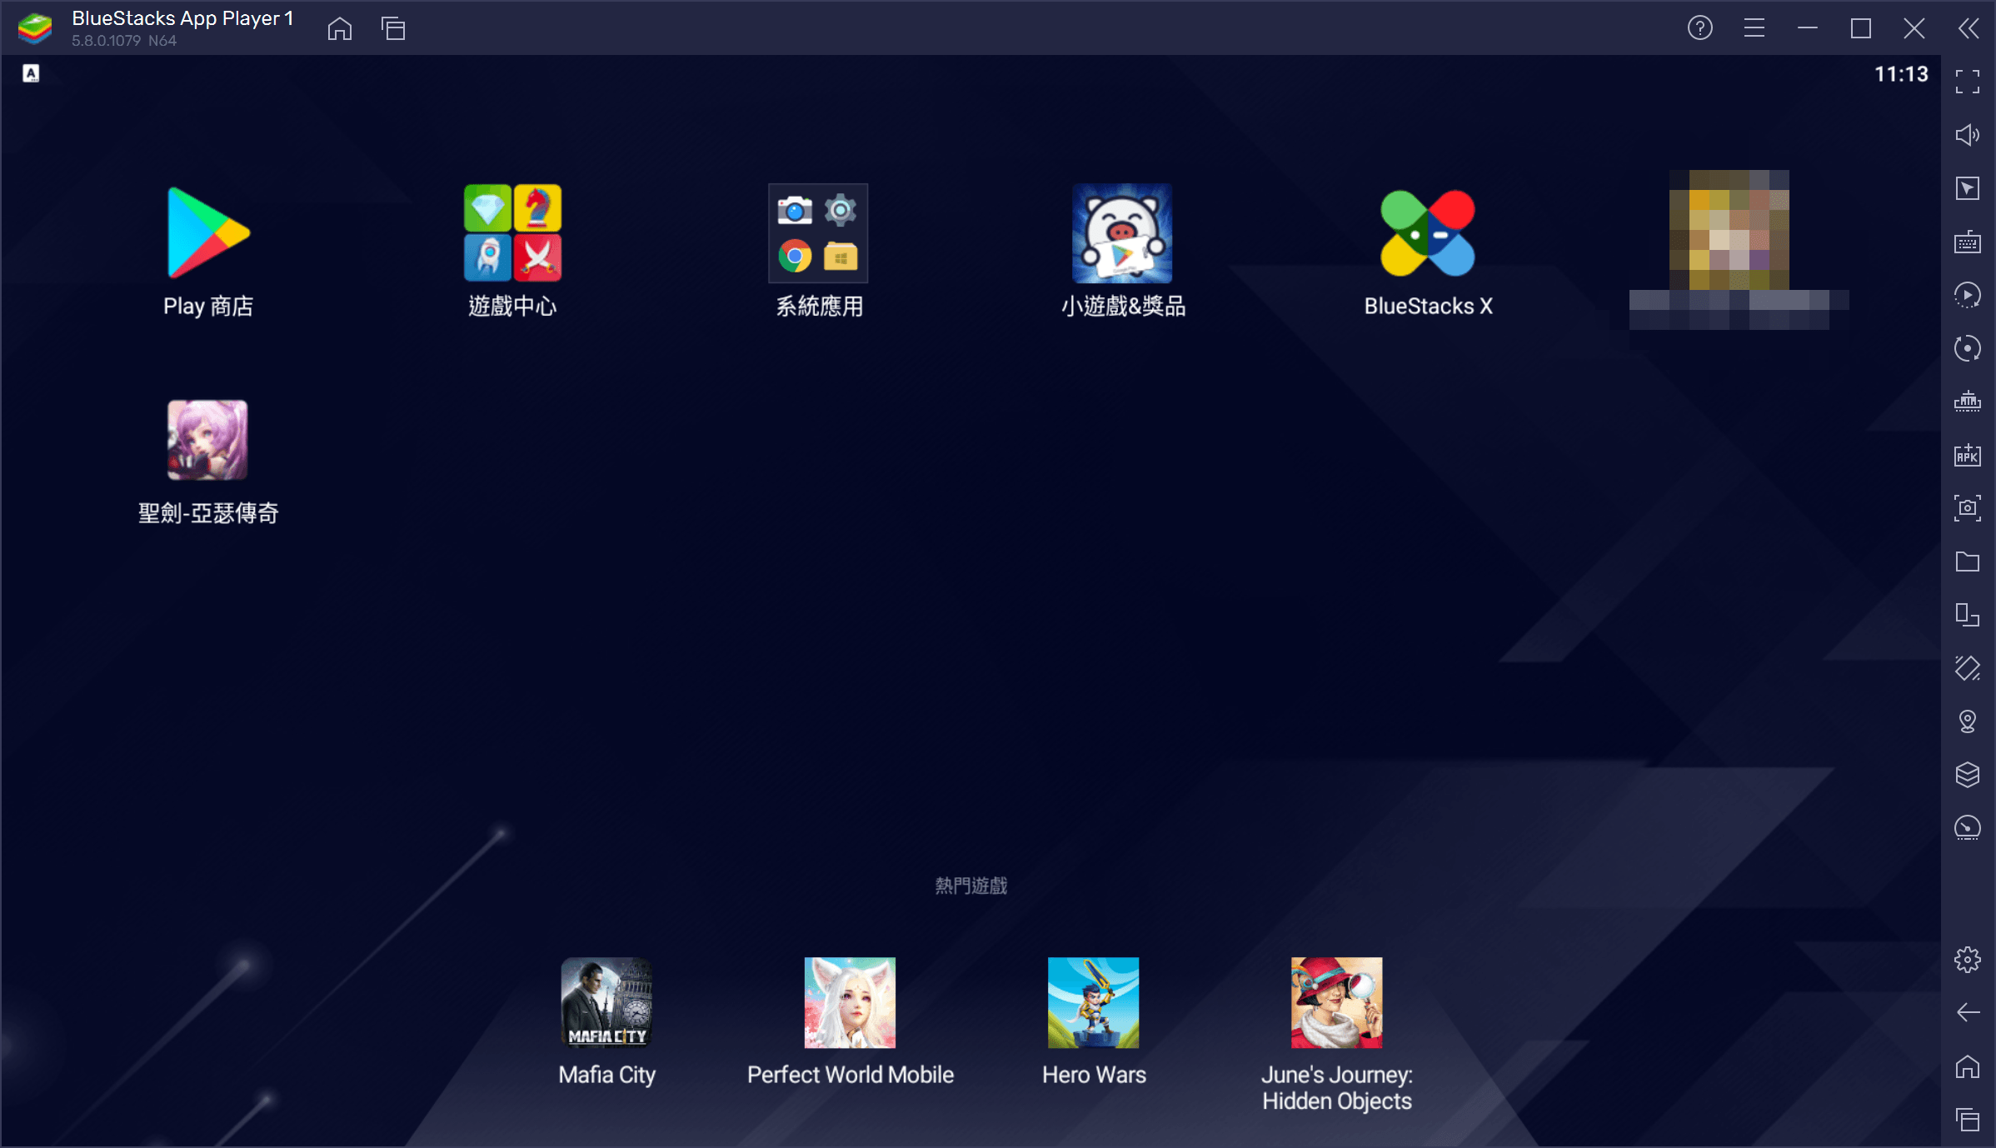Launch BlueStacks X
This screenshot has height=1148, width=1996.
(1428, 233)
